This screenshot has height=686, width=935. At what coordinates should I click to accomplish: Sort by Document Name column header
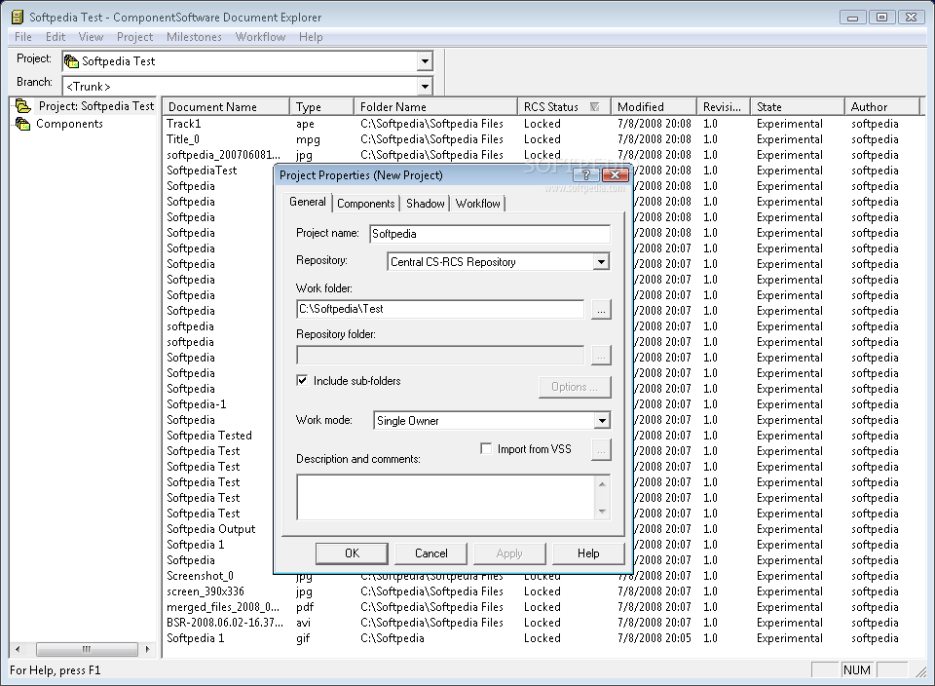(226, 107)
